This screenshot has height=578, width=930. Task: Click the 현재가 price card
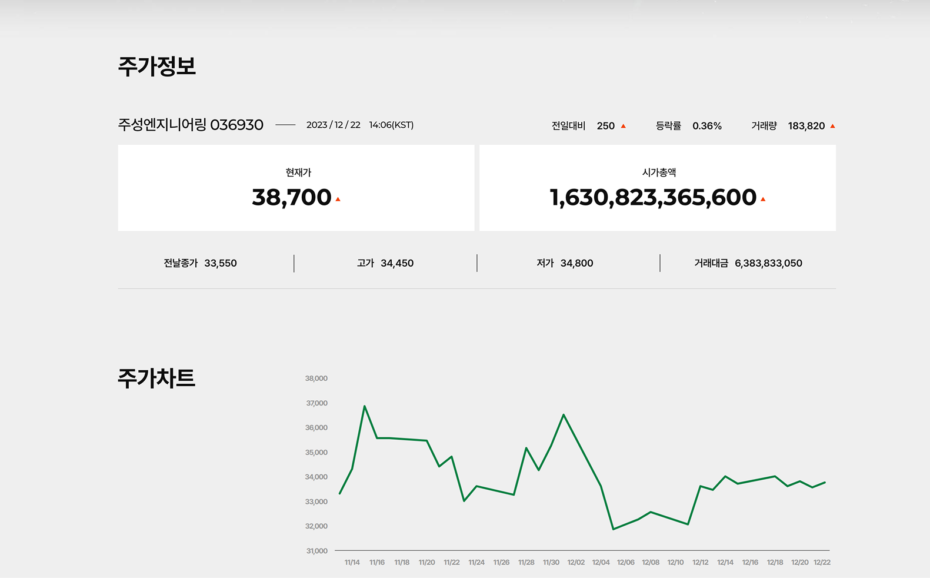(296, 188)
